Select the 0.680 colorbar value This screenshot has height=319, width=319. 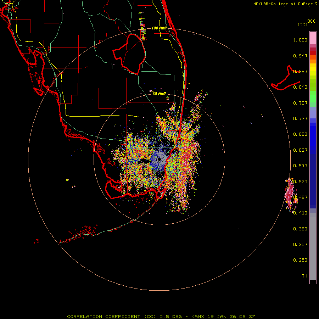pyautogui.click(x=300, y=134)
